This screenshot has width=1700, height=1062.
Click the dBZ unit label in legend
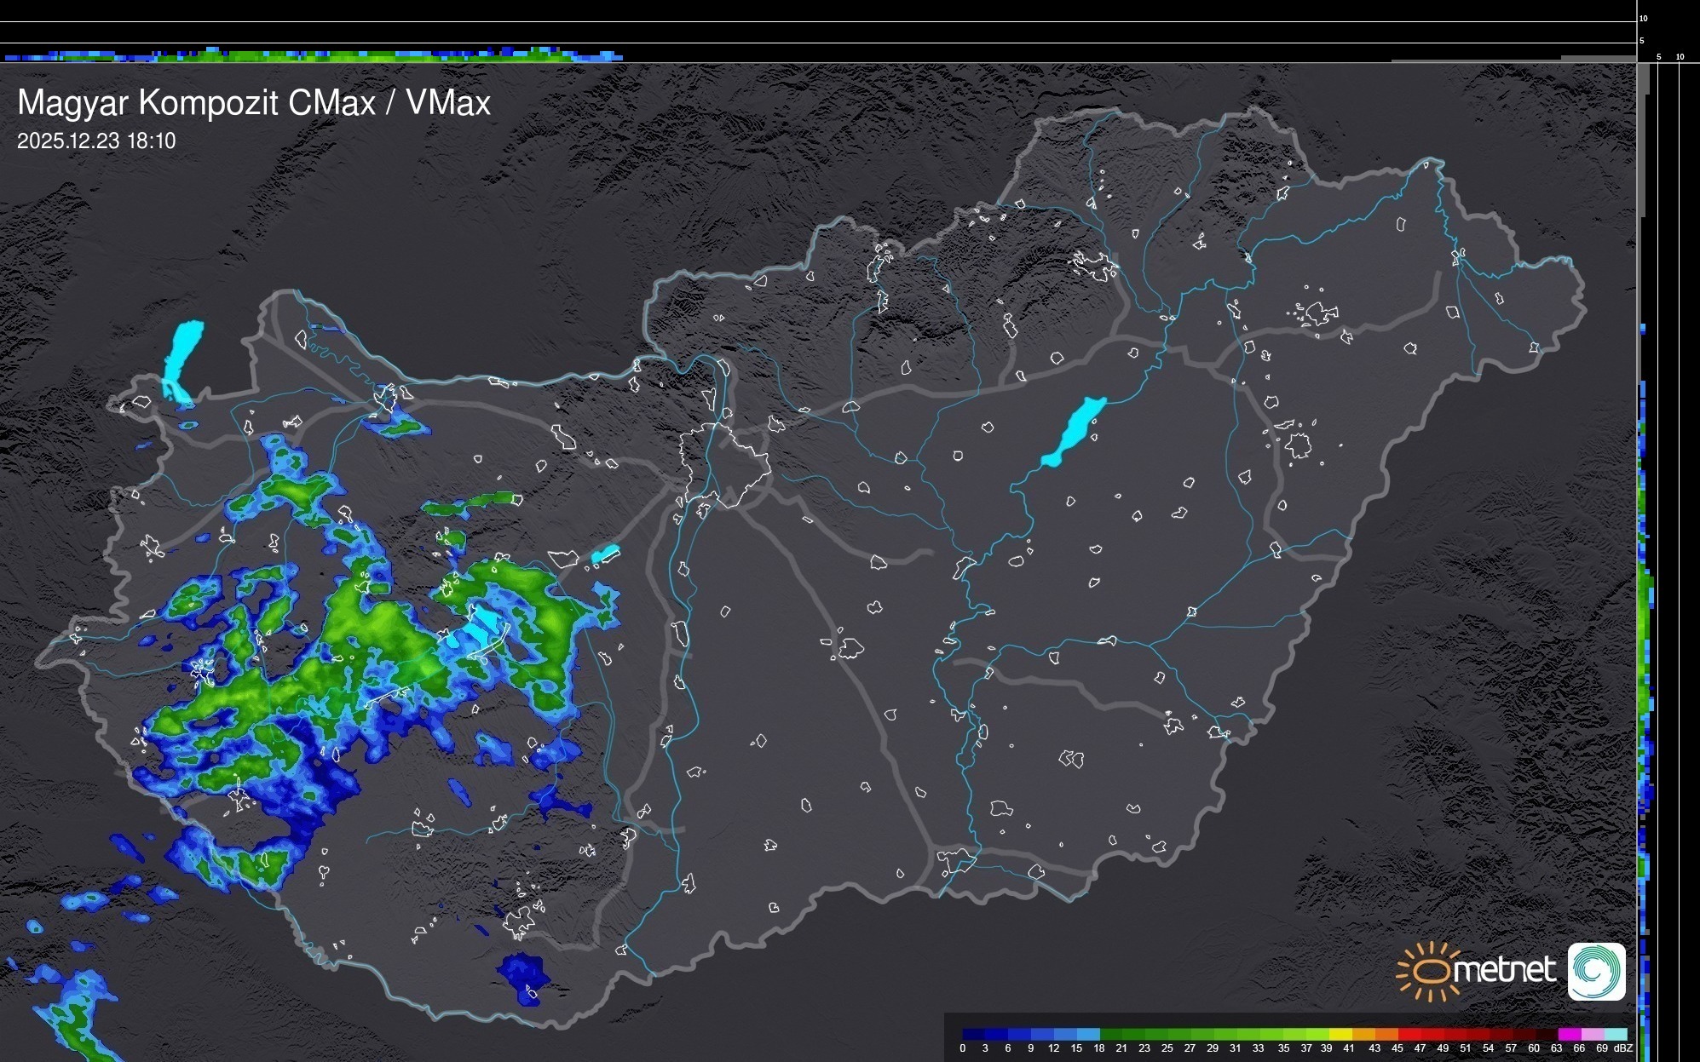click(1622, 1048)
